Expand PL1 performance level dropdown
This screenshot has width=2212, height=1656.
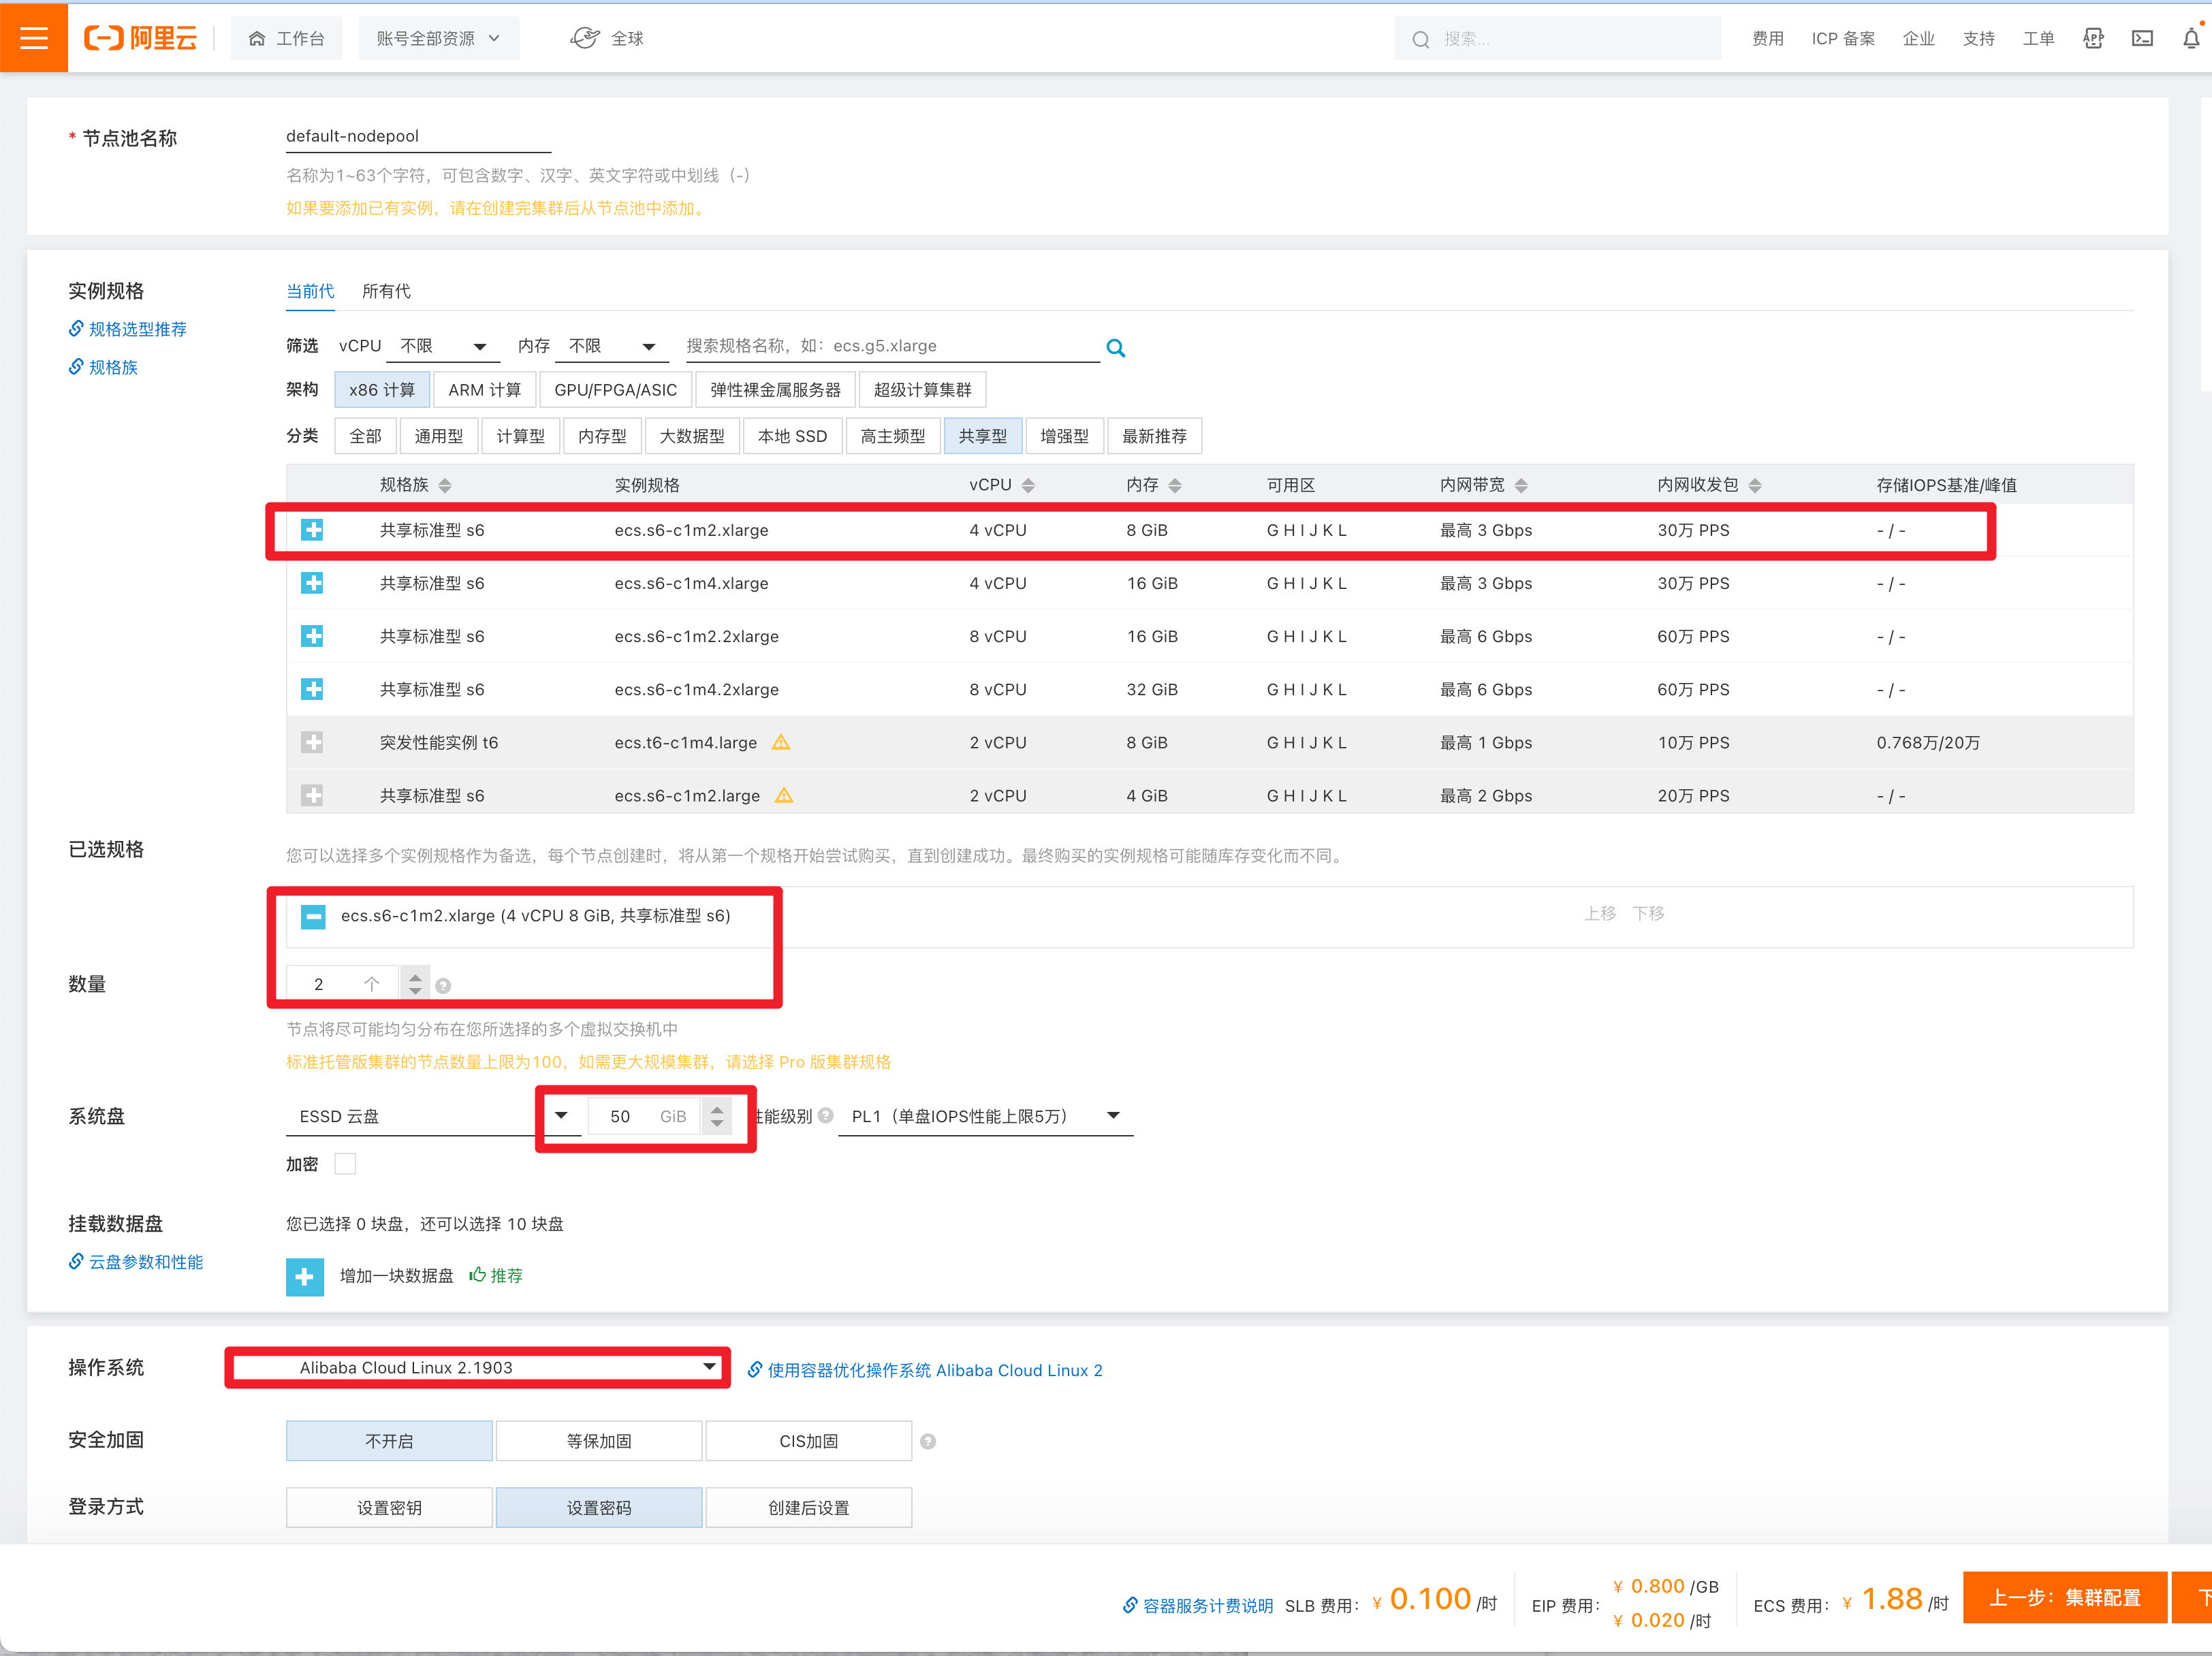985,1116
